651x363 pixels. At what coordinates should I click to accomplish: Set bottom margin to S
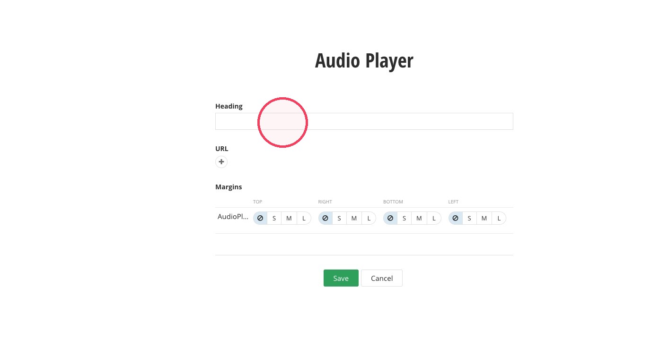click(x=404, y=218)
